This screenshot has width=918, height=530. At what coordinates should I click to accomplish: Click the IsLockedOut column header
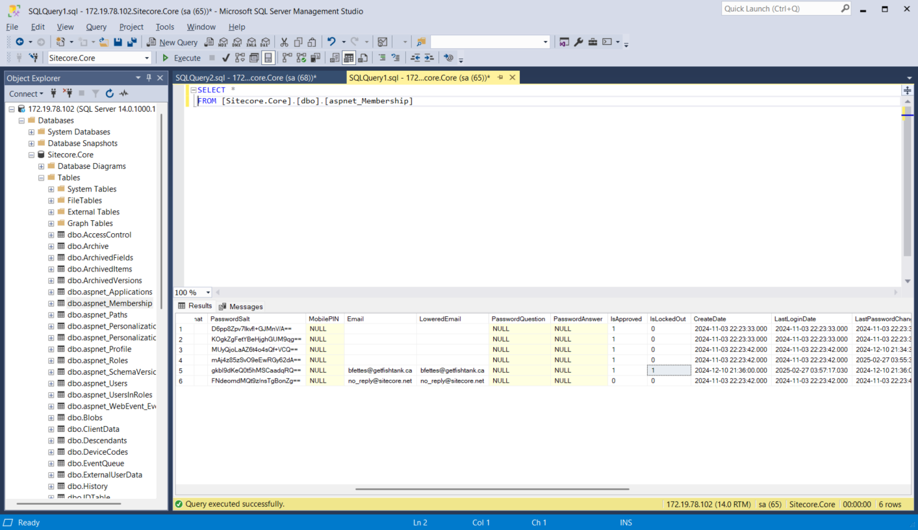click(x=668, y=319)
